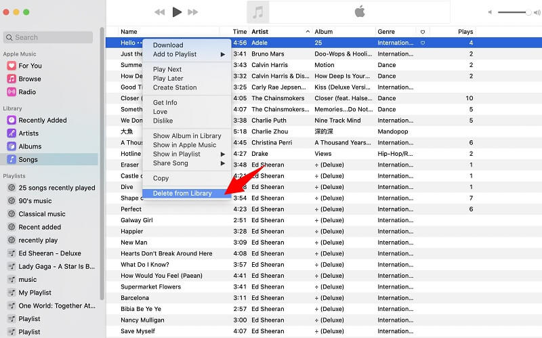This screenshot has height=338, width=542.
Task: Open the Recently Added library view
Action: tap(43, 120)
